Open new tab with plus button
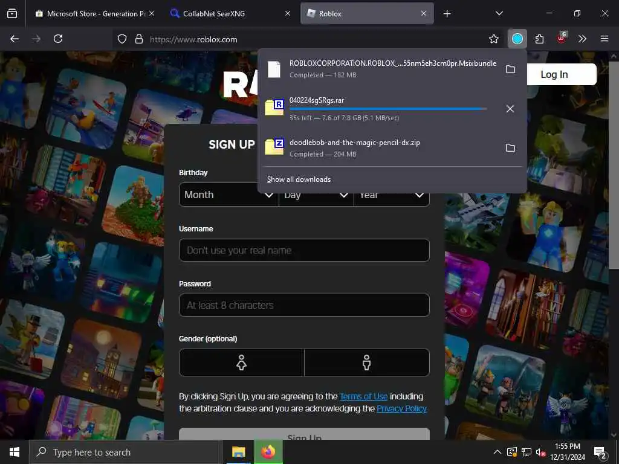Image resolution: width=619 pixels, height=464 pixels. tap(447, 14)
